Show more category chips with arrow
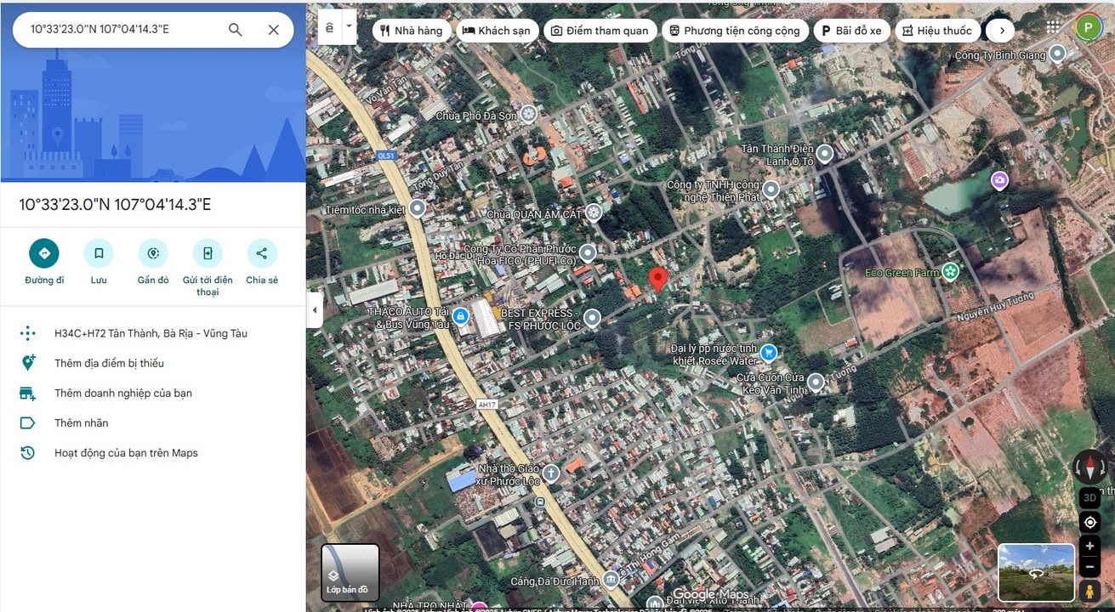 (x=1002, y=31)
